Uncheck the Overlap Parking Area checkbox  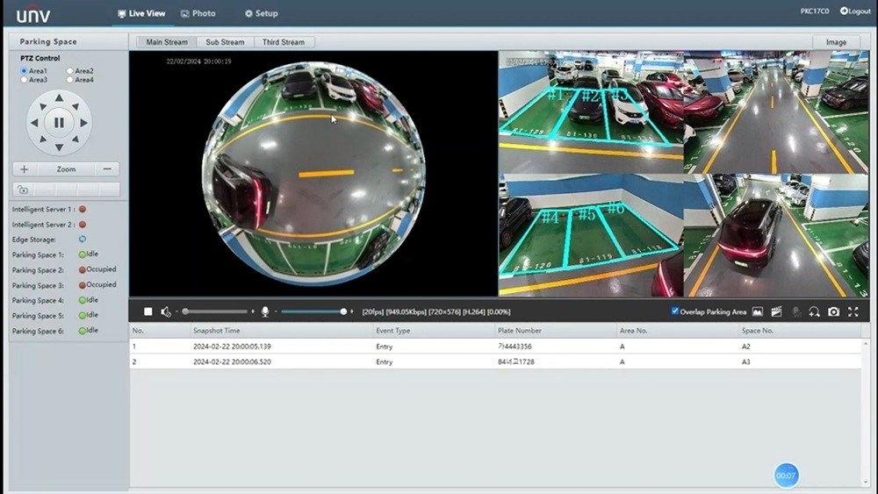[674, 311]
